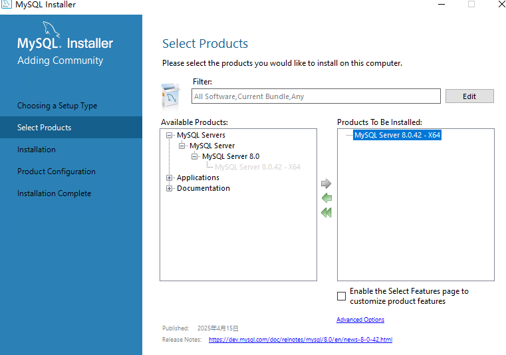Click the MySQL Installer title bar icon
This screenshot has width=506, height=355.
(x=7, y=4)
